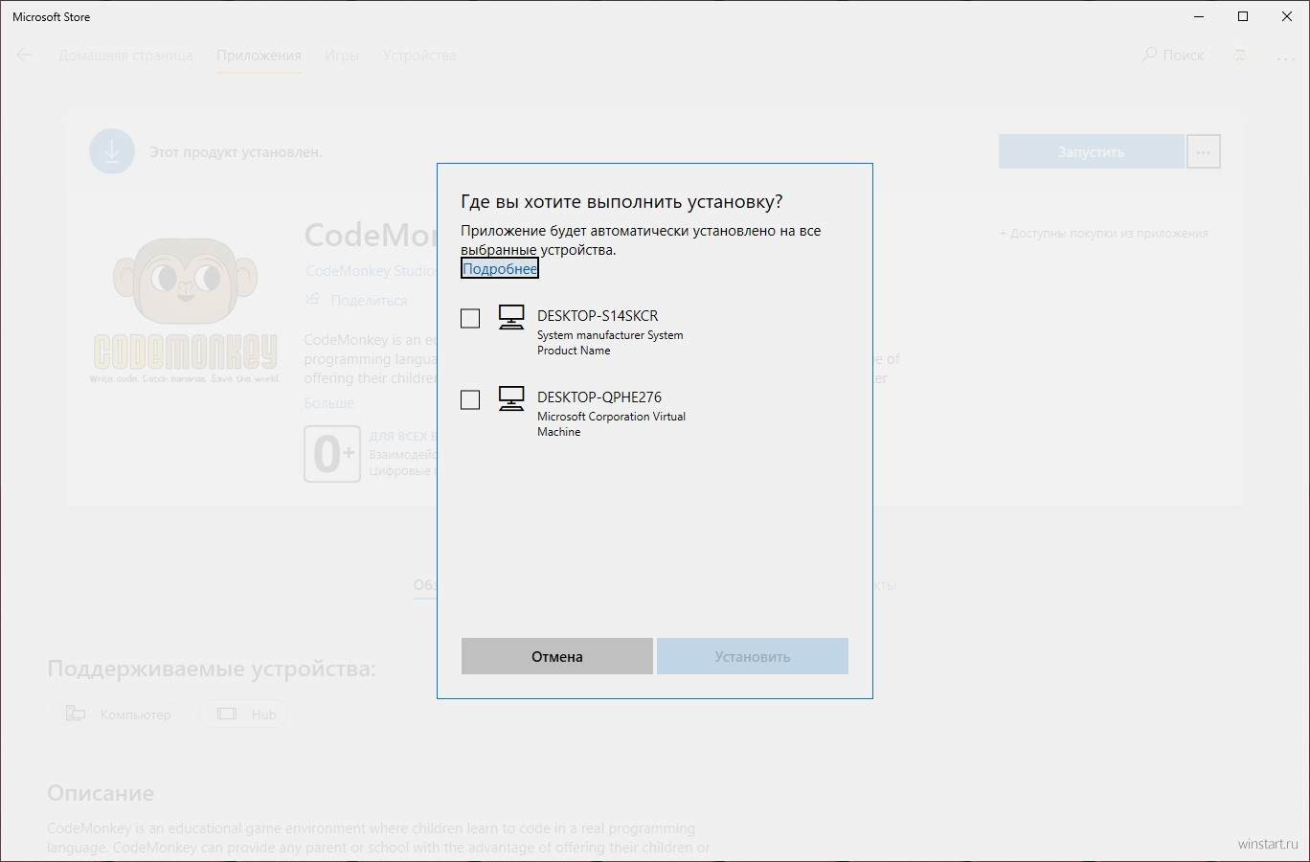The height and width of the screenshot is (862, 1310).
Task: Click the Компьютер device icon
Action: click(76, 714)
